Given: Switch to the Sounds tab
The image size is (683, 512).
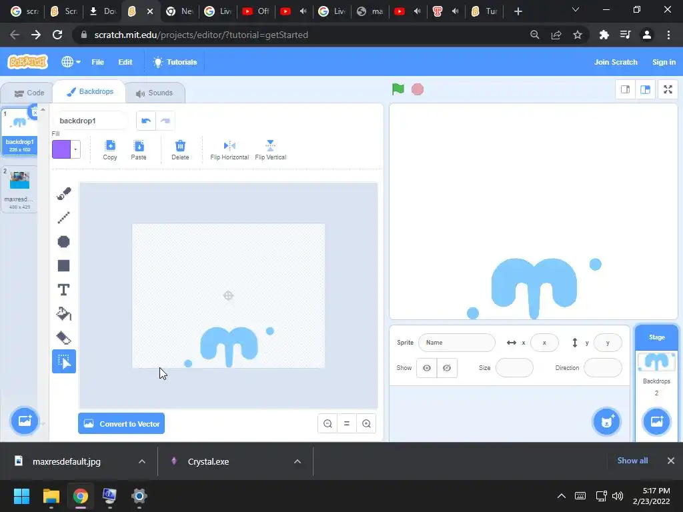Looking at the screenshot, I should coord(155,93).
